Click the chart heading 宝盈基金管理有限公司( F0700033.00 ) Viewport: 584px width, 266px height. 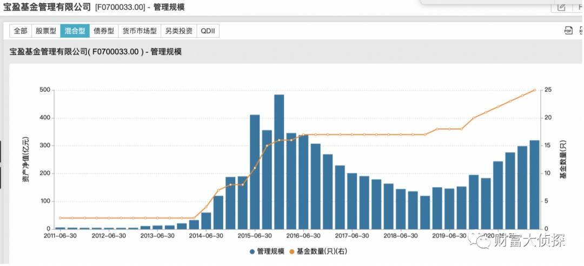[x=76, y=52]
